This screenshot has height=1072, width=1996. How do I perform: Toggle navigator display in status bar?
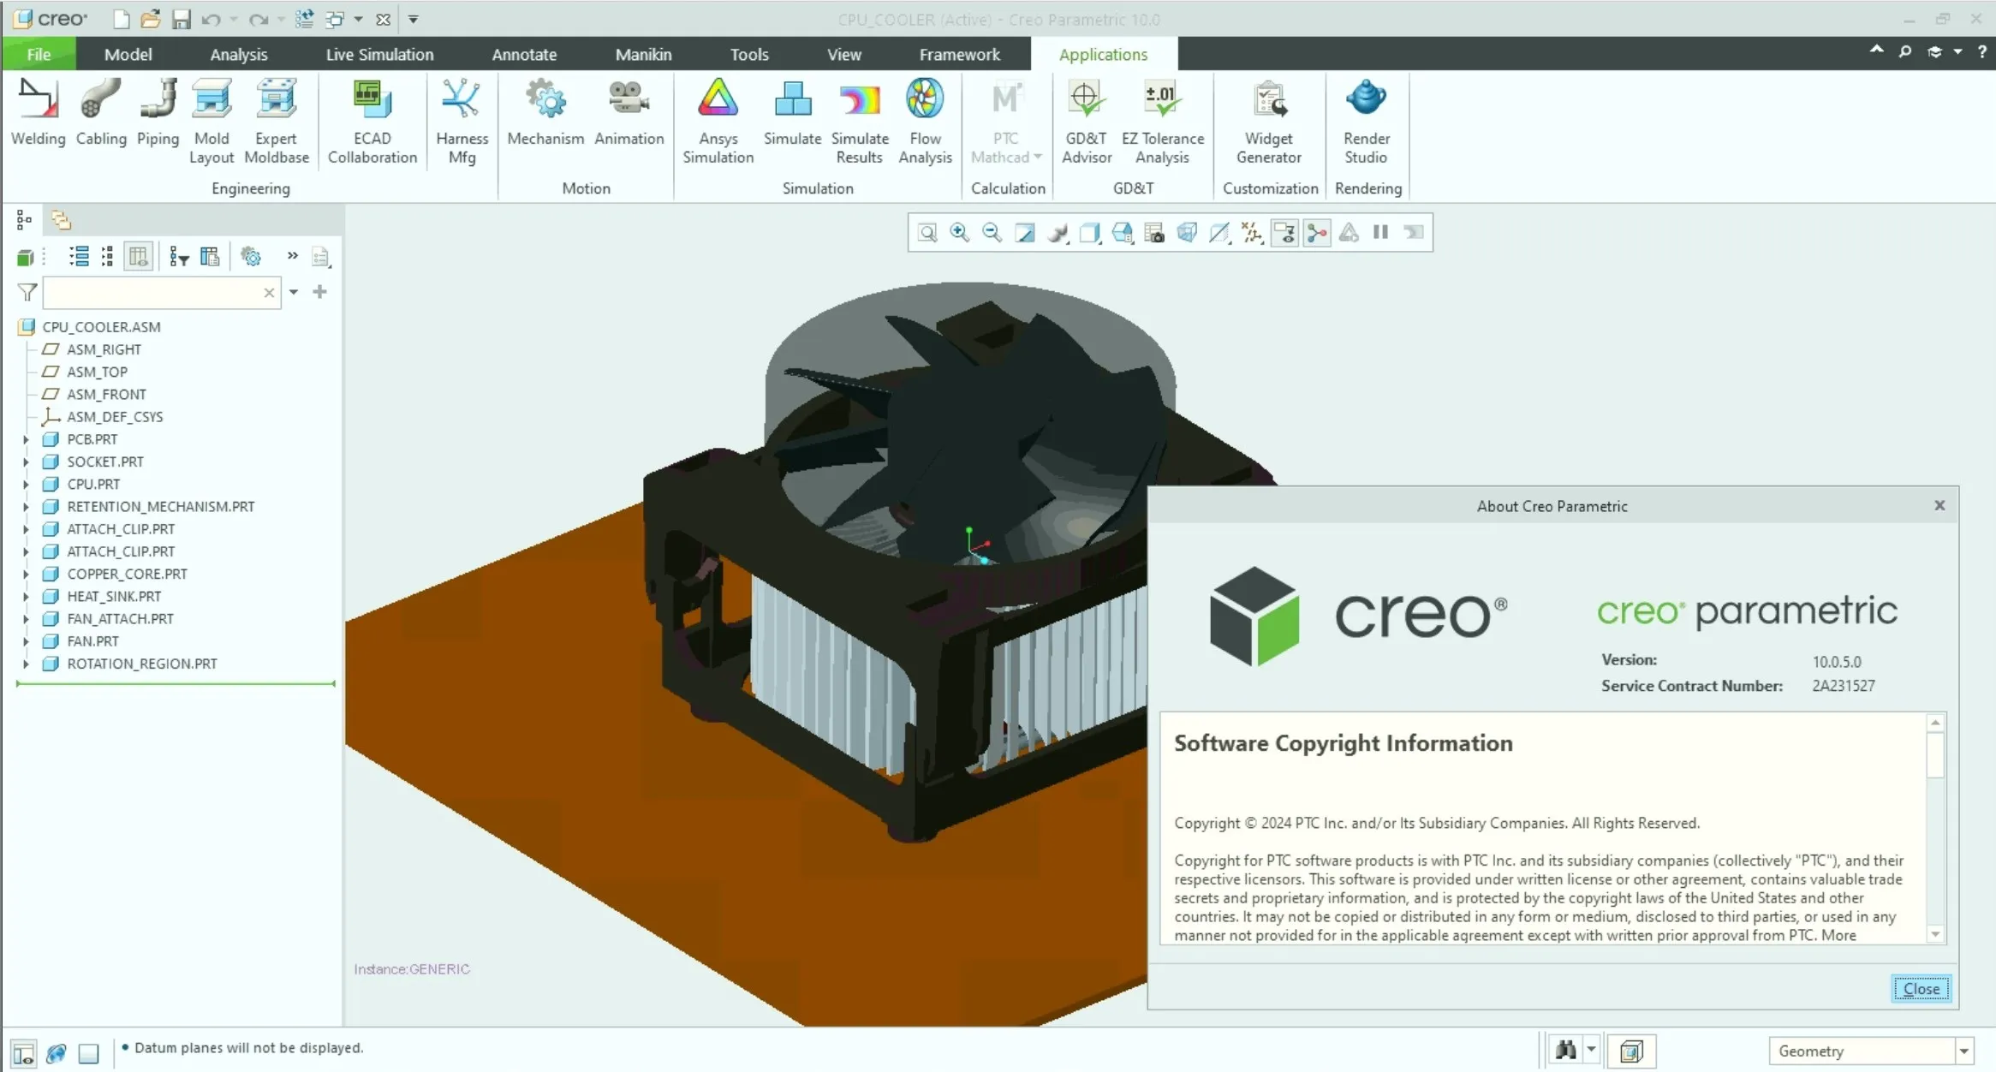[x=24, y=1052]
